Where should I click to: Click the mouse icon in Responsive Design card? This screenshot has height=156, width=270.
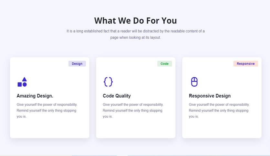(x=194, y=82)
